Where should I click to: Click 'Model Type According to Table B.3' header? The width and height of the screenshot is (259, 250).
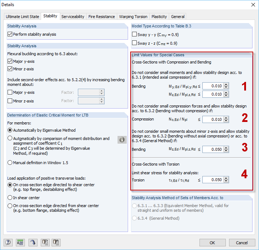coord(161,26)
